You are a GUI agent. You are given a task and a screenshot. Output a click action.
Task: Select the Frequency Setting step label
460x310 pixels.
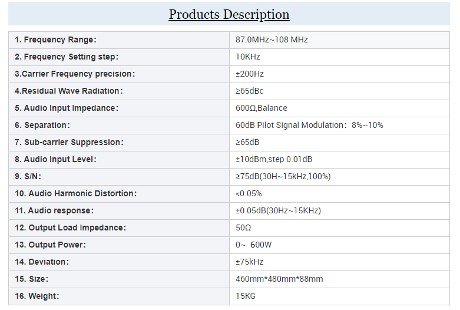point(67,57)
